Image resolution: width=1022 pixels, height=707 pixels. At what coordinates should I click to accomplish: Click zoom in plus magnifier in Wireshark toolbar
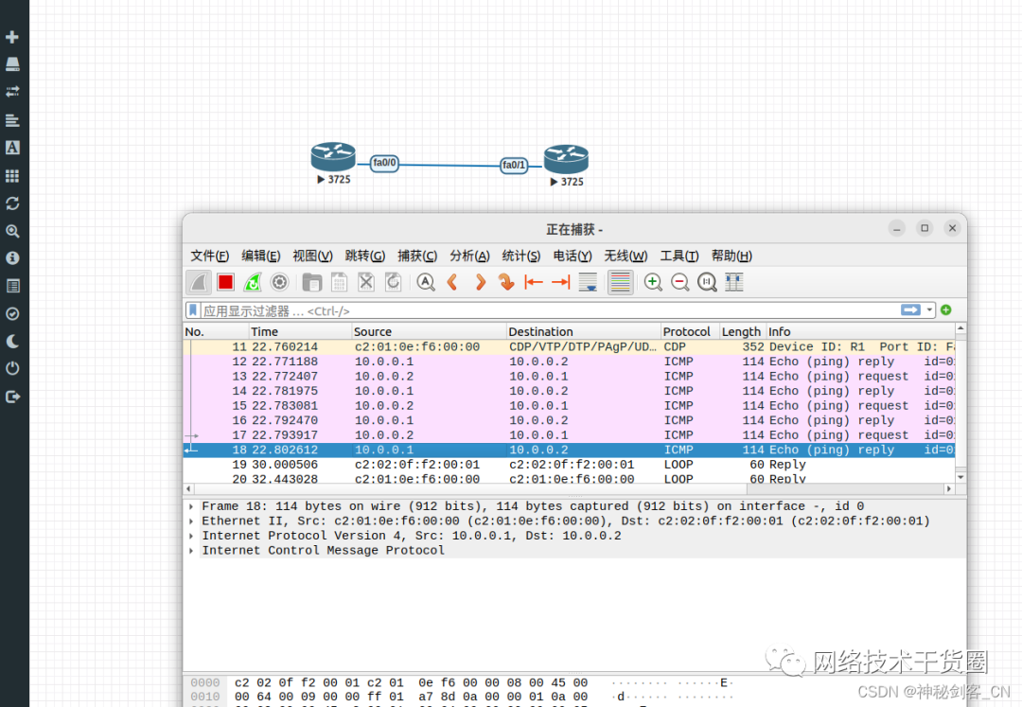(x=653, y=282)
